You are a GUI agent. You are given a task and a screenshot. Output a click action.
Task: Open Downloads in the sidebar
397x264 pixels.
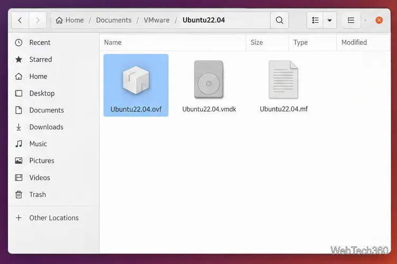tap(53, 127)
